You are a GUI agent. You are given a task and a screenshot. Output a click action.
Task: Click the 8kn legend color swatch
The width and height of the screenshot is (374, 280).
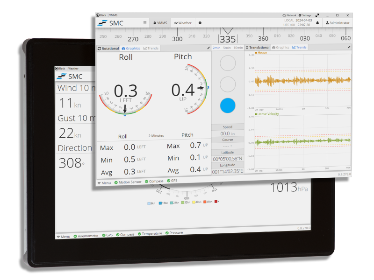point(149,203)
